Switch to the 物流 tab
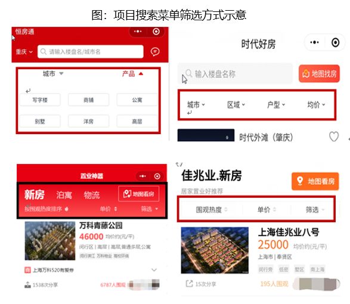The width and height of the screenshot is (350, 304). click(92, 195)
